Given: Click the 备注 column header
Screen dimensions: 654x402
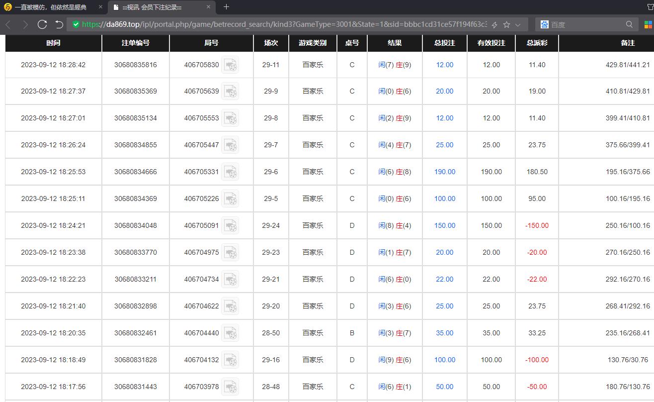Looking at the screenshot, I should click(607, 43).
